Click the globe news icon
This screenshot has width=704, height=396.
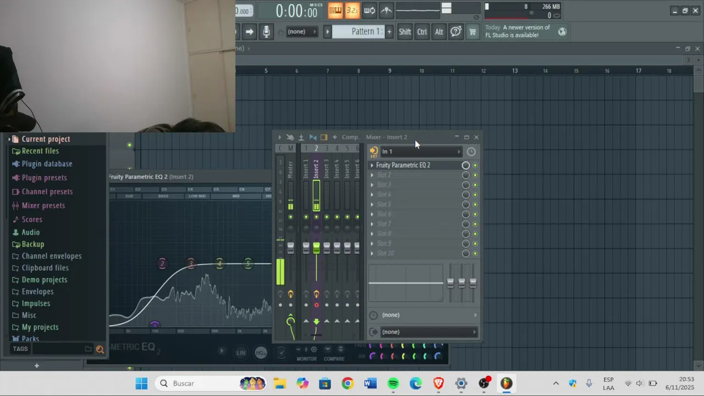coord(562,31)
